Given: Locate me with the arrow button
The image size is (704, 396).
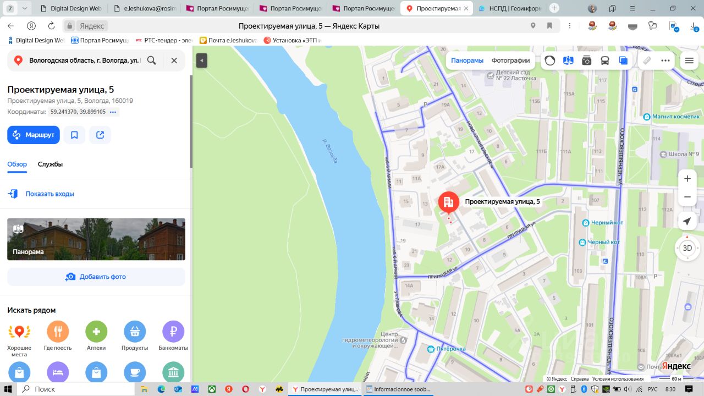Looking at the screenshot, I should 687,221.
